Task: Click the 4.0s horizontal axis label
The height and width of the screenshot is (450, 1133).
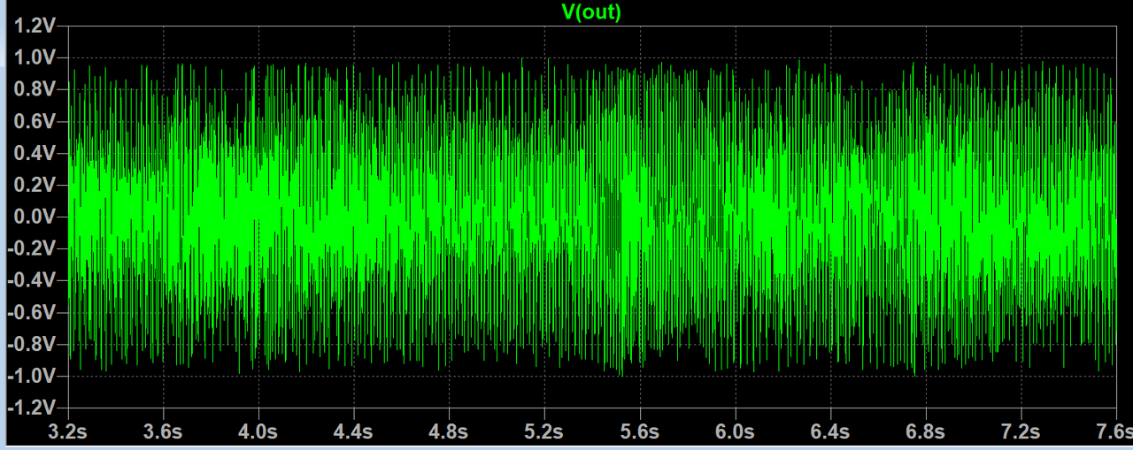Action: (258, 431)
